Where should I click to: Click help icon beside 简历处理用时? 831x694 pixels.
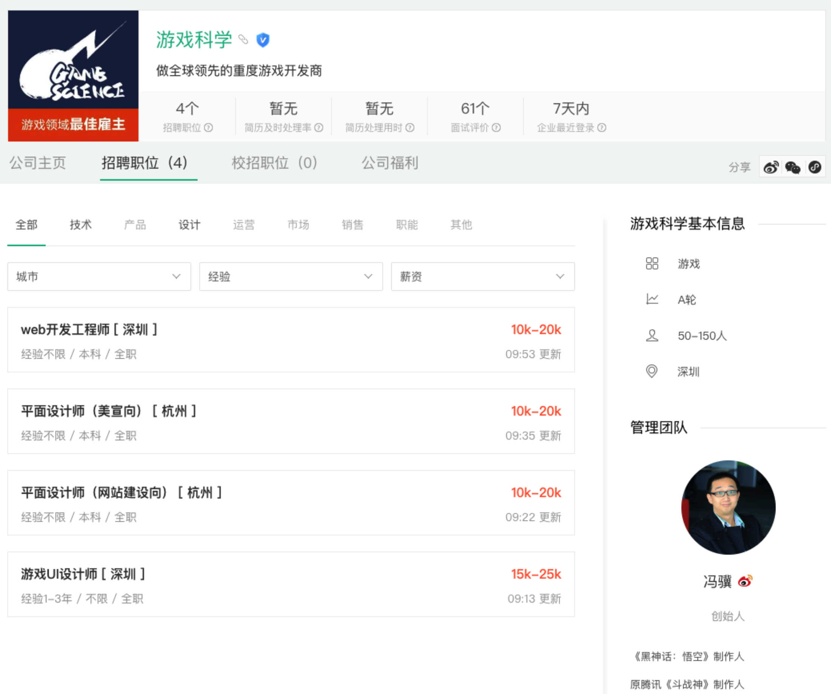click(410, 128)
